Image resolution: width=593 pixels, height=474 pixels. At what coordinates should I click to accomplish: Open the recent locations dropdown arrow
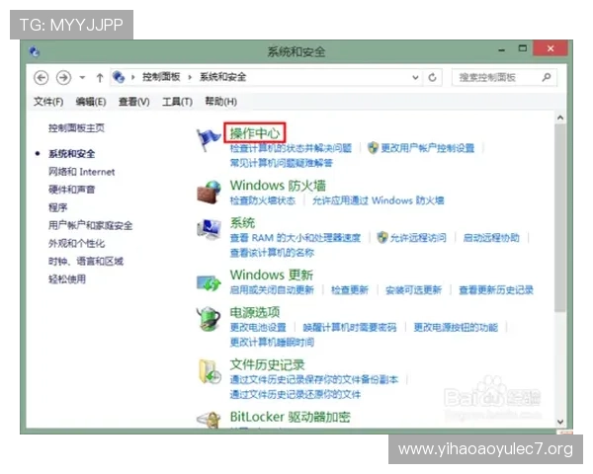tap(82, 78)
